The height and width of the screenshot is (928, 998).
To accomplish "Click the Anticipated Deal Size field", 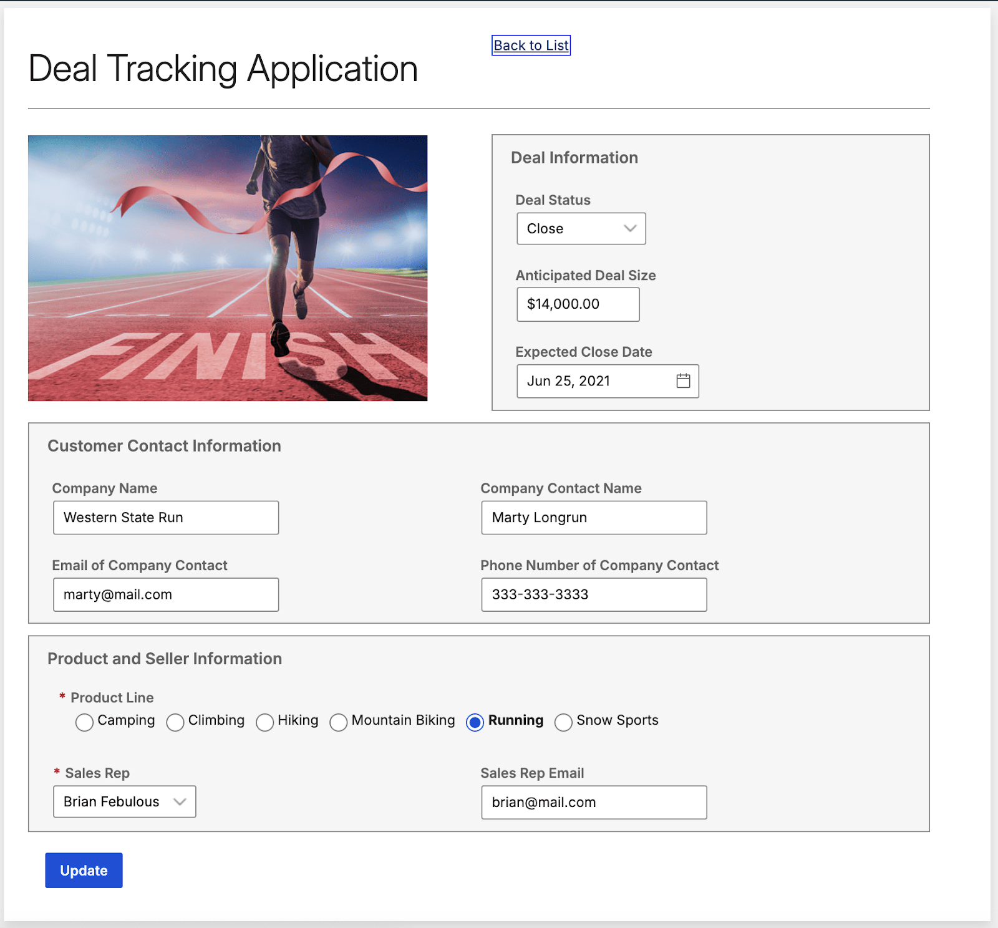I will point(577,304).
